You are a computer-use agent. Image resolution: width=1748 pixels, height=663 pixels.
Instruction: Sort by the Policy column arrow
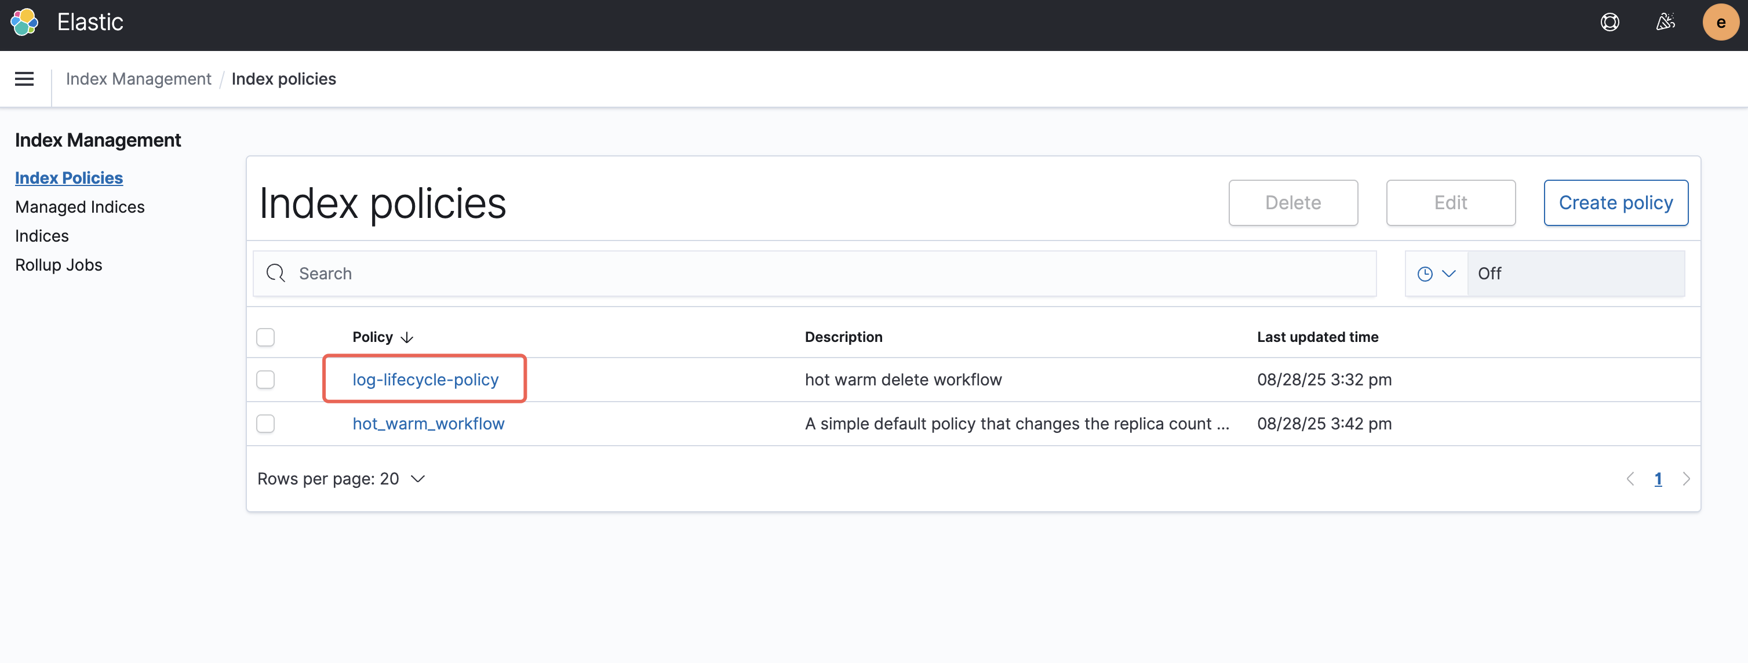coord(407,337)
